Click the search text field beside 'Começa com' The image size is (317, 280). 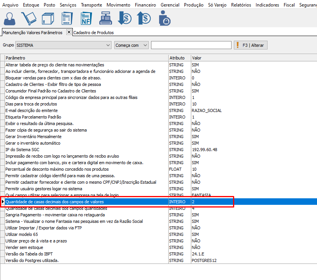[191, 45]
